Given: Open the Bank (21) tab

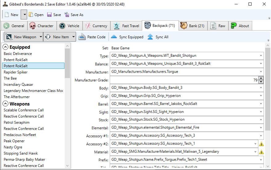Looking at the screenshot, I should tap(193, 26).
